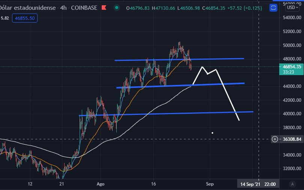Click the 54000.00 price axis label

(x=292, y=18)
